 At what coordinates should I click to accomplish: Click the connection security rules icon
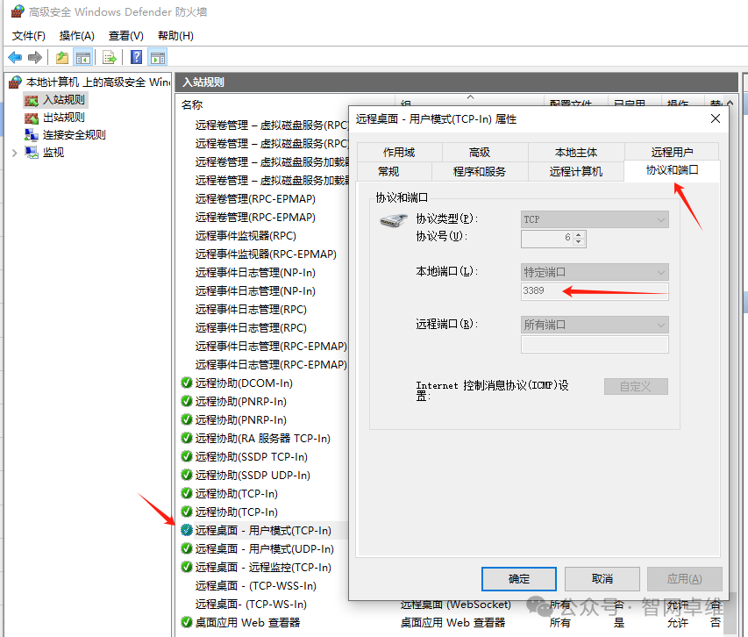(32, 135)
